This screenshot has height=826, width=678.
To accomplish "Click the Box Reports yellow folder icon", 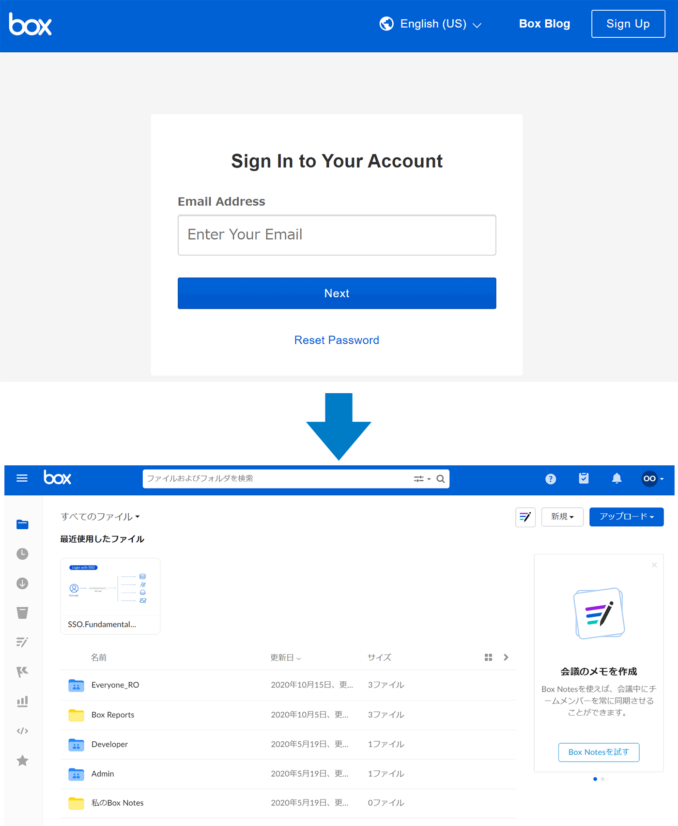I will tap(76, 715).
